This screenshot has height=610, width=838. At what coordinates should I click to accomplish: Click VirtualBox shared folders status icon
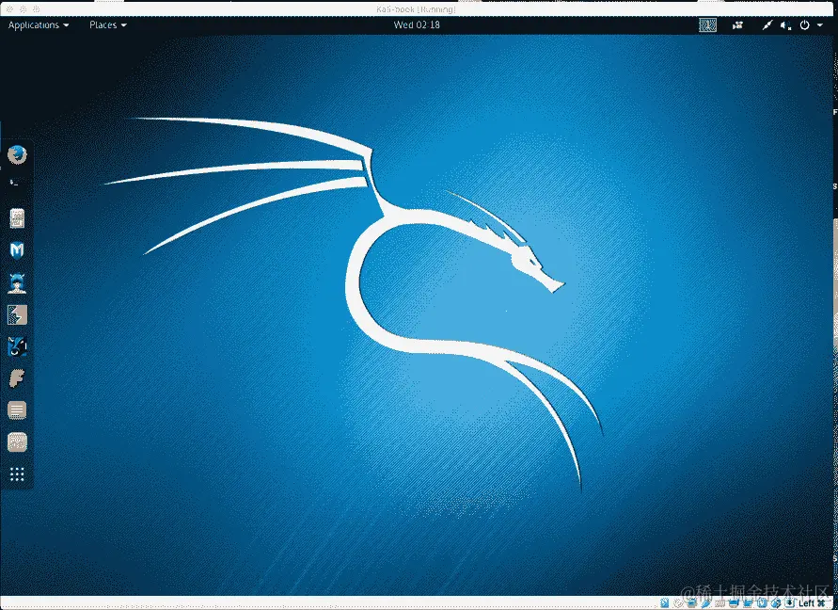click(719, 603)
